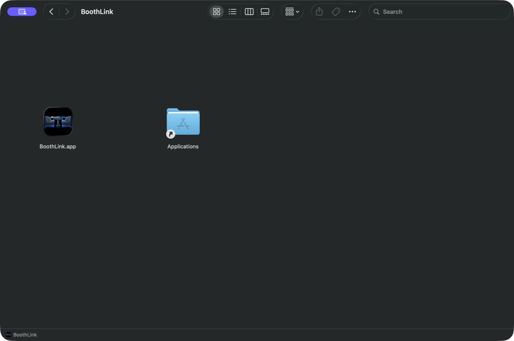This screenshot has width=514, height=341.
Task: Click the BoothLink.app file name label
Action: coord(58,147)
